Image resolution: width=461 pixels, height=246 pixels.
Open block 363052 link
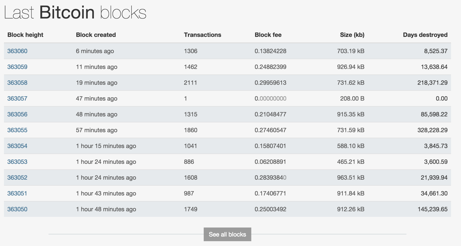(x=17, y=178)
